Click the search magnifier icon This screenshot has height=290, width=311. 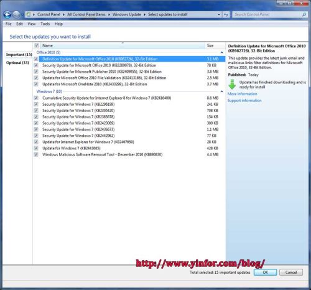pos(304,14)
